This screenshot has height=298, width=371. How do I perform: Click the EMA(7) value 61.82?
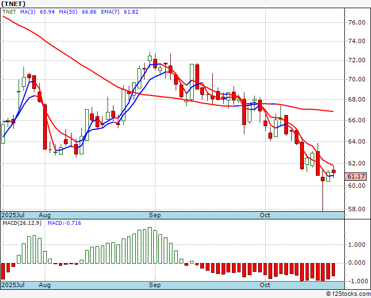click(x=131, y=12)
